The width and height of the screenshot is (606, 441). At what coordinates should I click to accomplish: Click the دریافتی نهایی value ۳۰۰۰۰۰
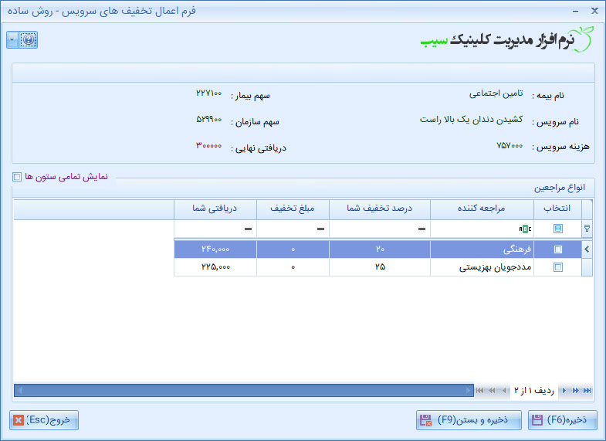pyautogui.click(x=209, y=146)
